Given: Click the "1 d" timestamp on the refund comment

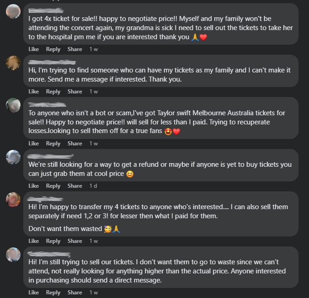Looking at the screenshot, I should pyautogui.click(x=93, y=186).
